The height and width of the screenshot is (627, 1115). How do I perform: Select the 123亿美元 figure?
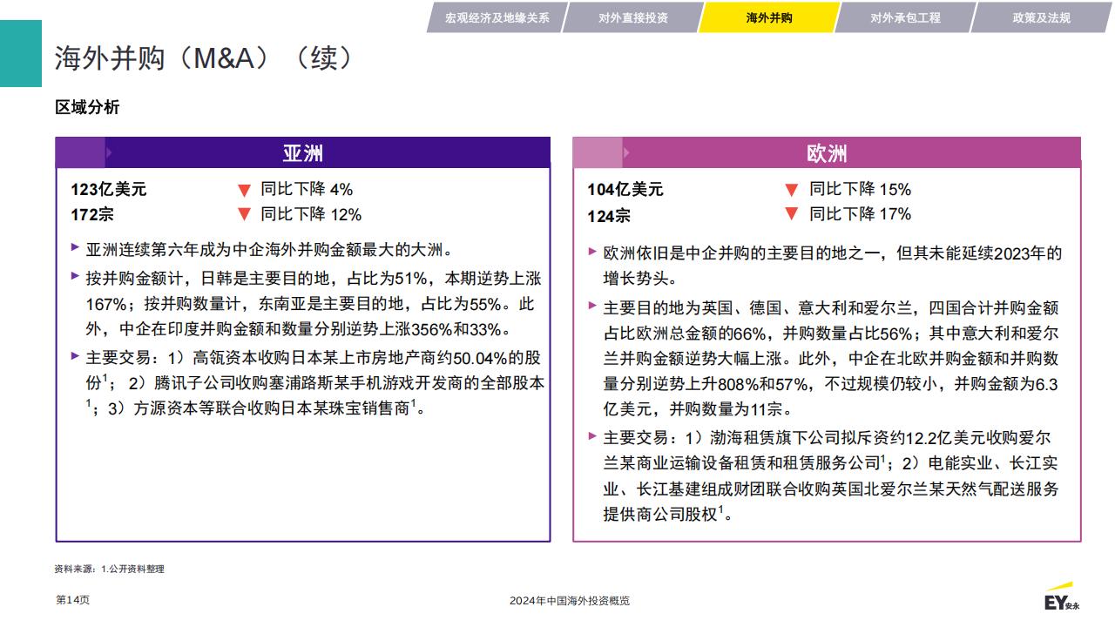[109, 190]
